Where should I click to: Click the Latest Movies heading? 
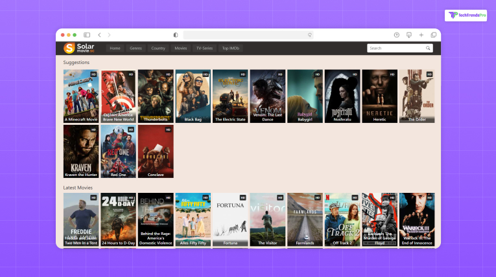coord(78,188)
